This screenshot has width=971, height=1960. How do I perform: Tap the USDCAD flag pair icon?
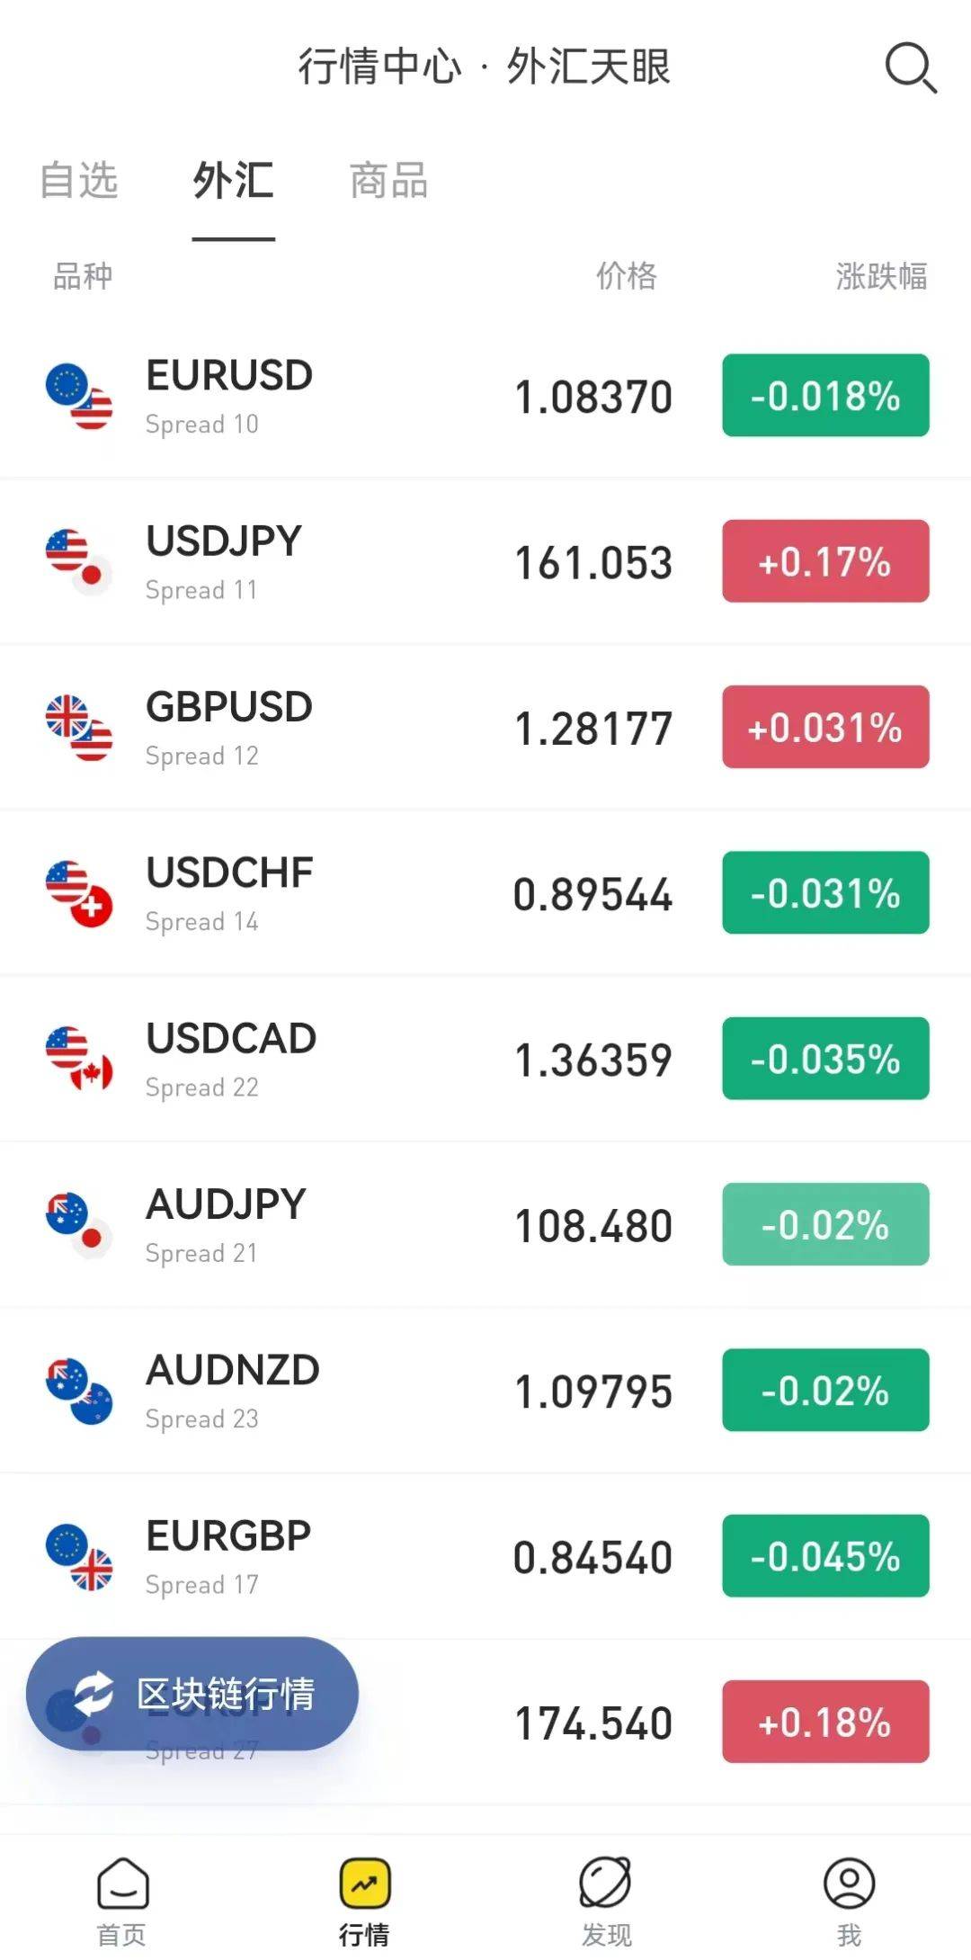pos(79,1060)
